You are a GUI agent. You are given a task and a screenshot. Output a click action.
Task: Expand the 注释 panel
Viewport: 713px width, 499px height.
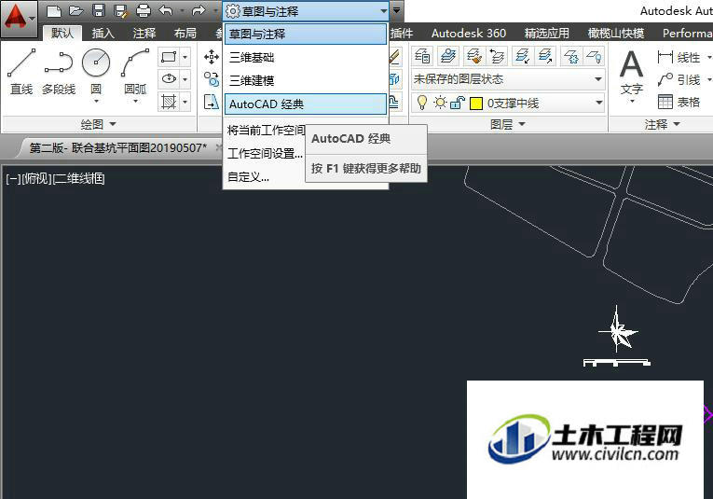pos(662,124)
